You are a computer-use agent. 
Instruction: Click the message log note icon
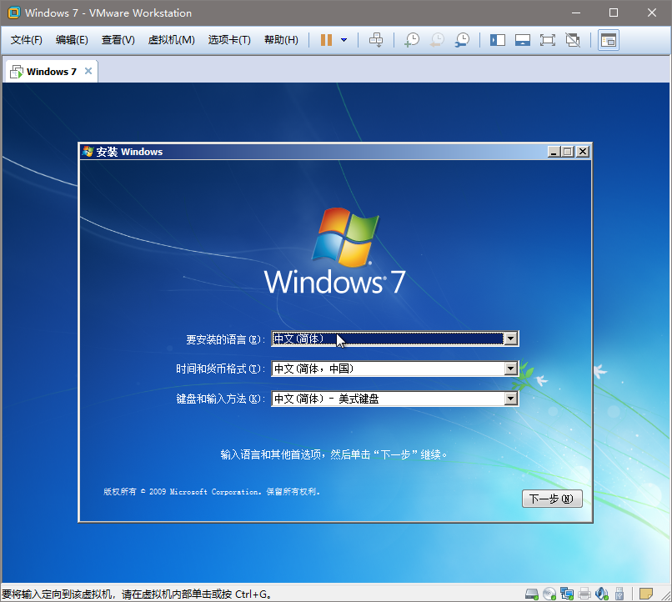645,594
